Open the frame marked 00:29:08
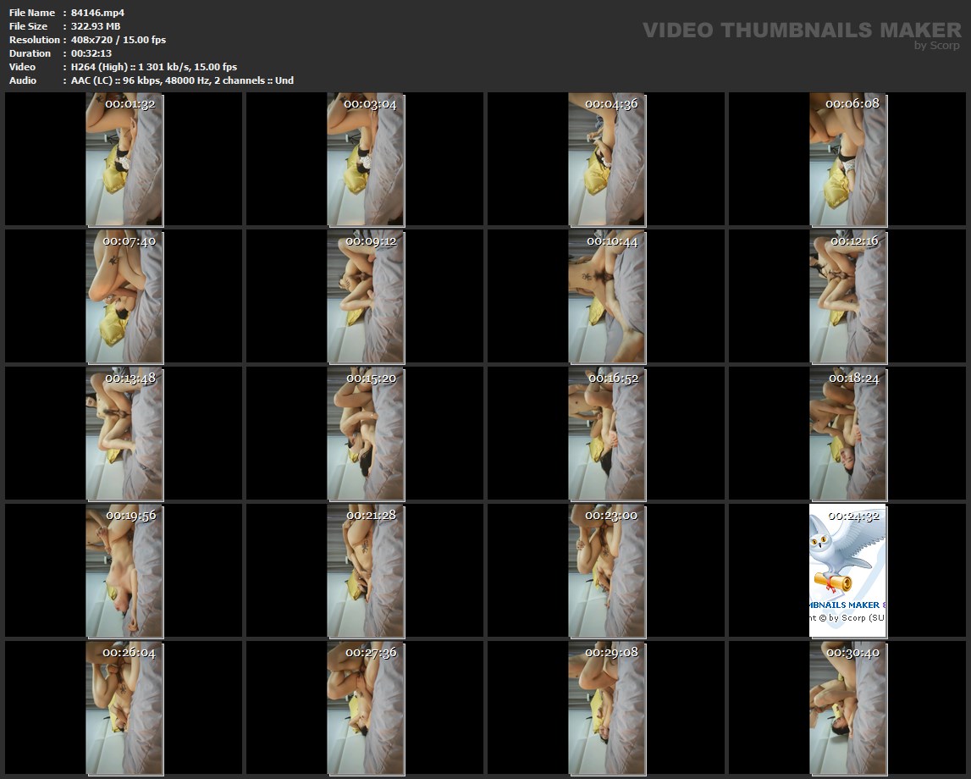The width and height of the screenshot is (971, 779). (607, 707)
